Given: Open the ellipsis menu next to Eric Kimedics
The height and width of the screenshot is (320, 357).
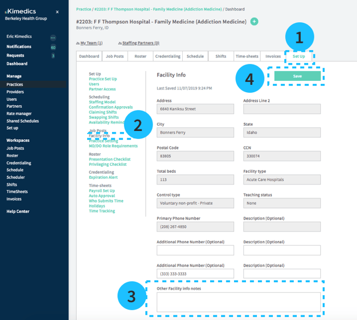Looking at the screenshot, I should coord(53,38).
